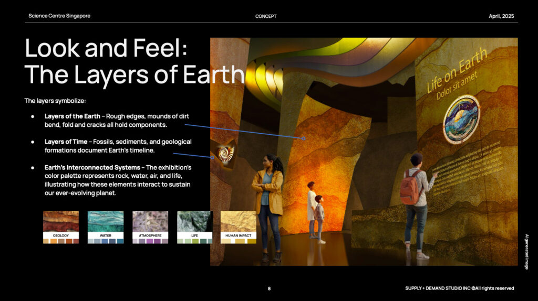Select the LIFE texture thumbnail
The height and width of the screenshot is (301, 538).
click(x=195, y=221)
